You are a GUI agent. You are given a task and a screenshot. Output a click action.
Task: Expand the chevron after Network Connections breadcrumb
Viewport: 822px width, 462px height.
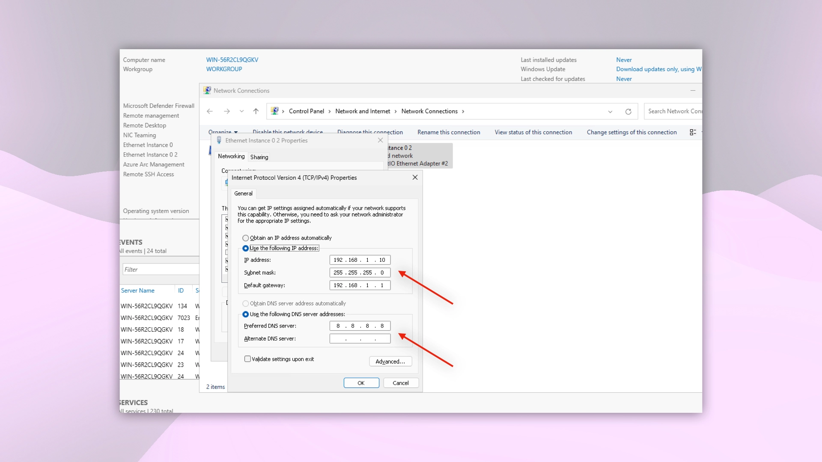point(463,111)
